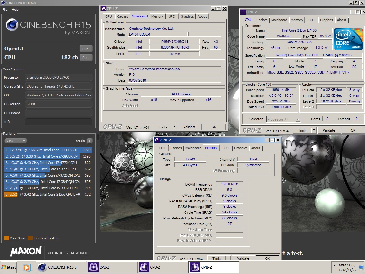Click the Memory CPU-Z window title icon
Viewport: 365px width, 274px height.
157,140
